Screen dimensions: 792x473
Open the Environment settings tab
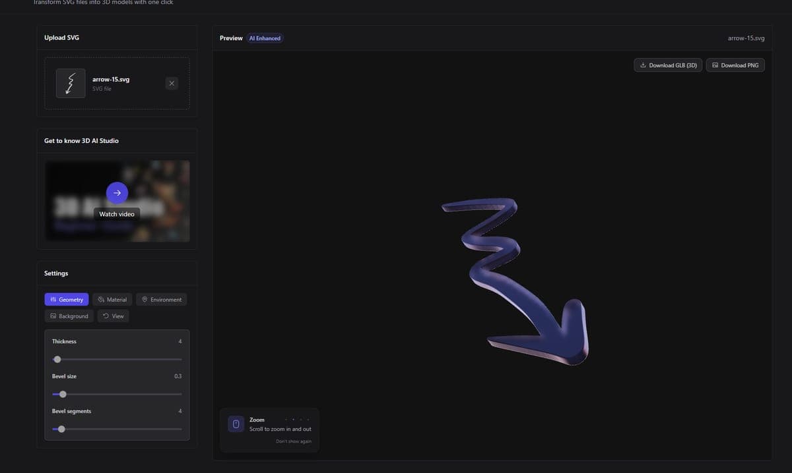[162, 300]
